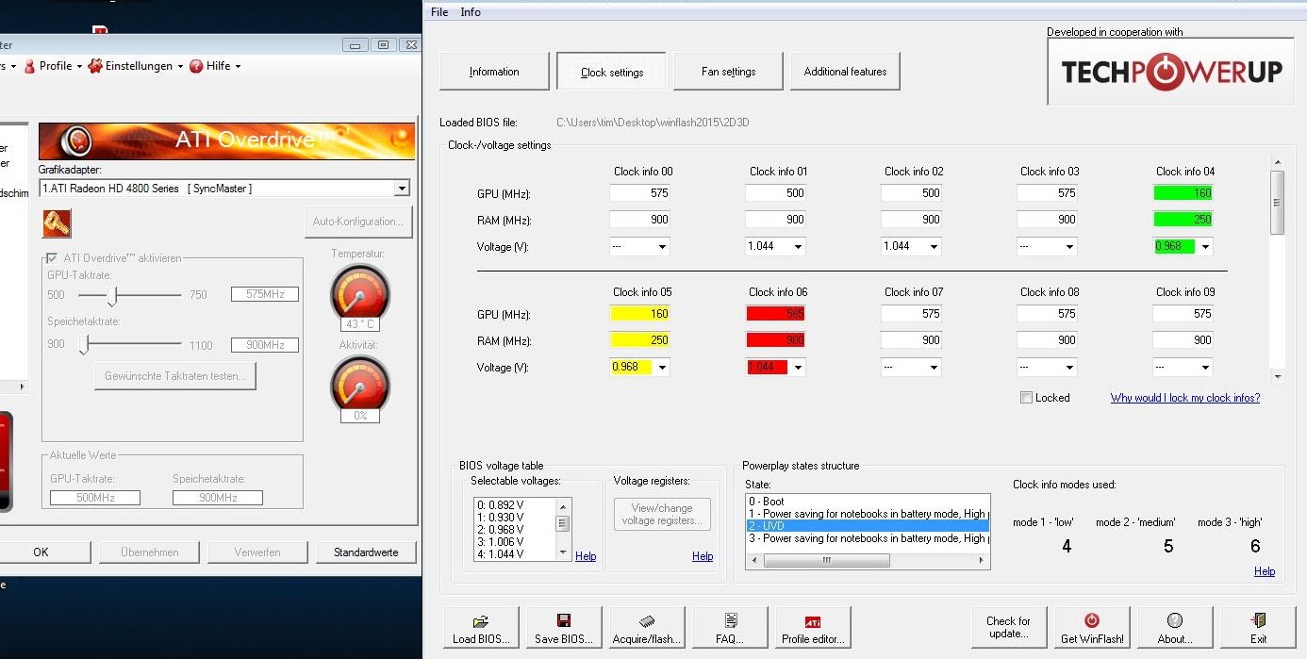Open the FAQ document button
The image size is (1307, 659).
(730, 628)
